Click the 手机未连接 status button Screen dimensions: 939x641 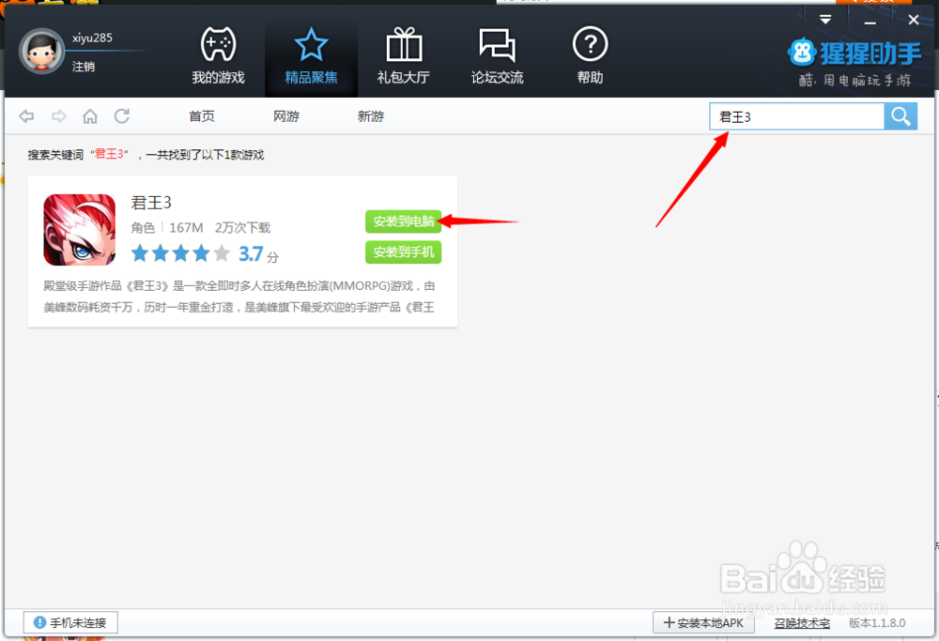pyautogui.click(x=70, y=622)
